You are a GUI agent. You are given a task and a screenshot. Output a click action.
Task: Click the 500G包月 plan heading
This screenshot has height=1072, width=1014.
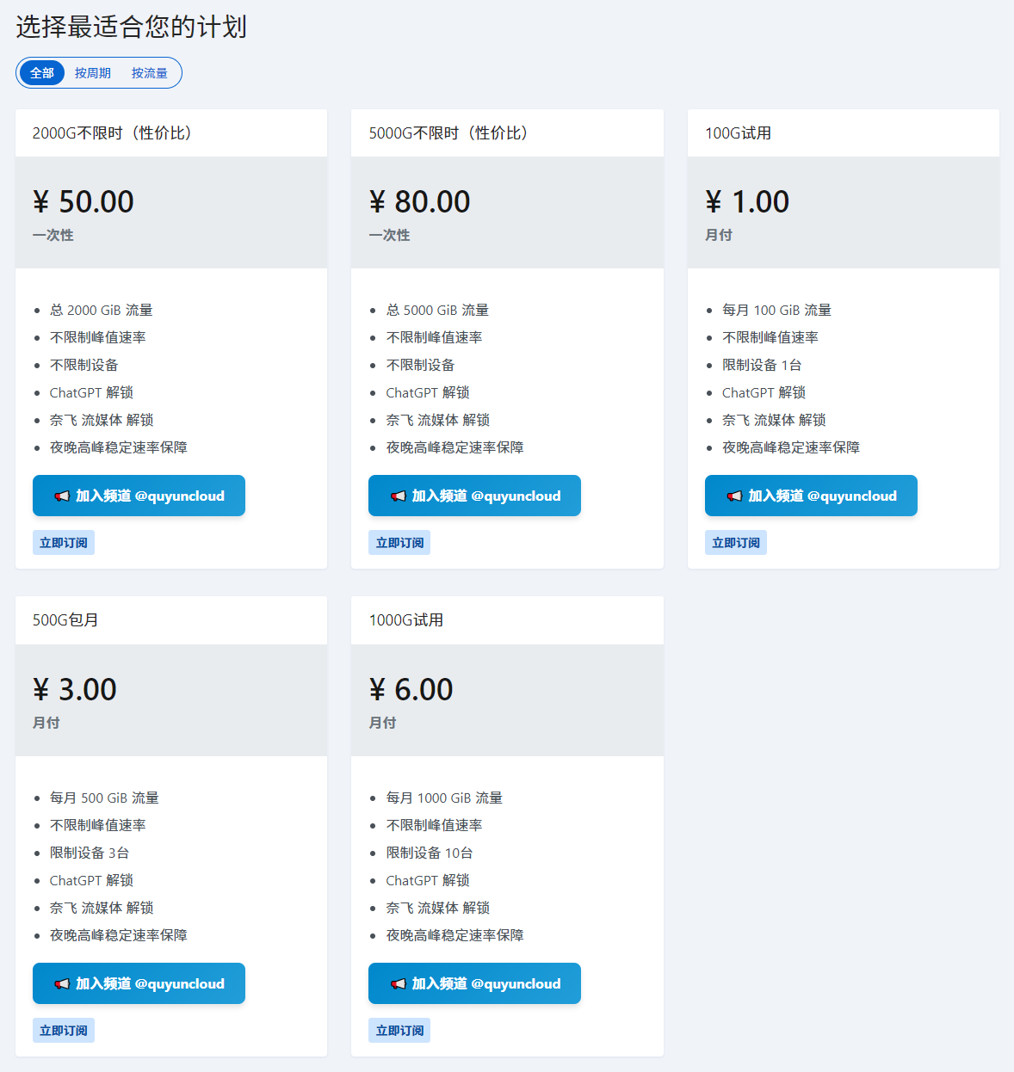(65, 620)
